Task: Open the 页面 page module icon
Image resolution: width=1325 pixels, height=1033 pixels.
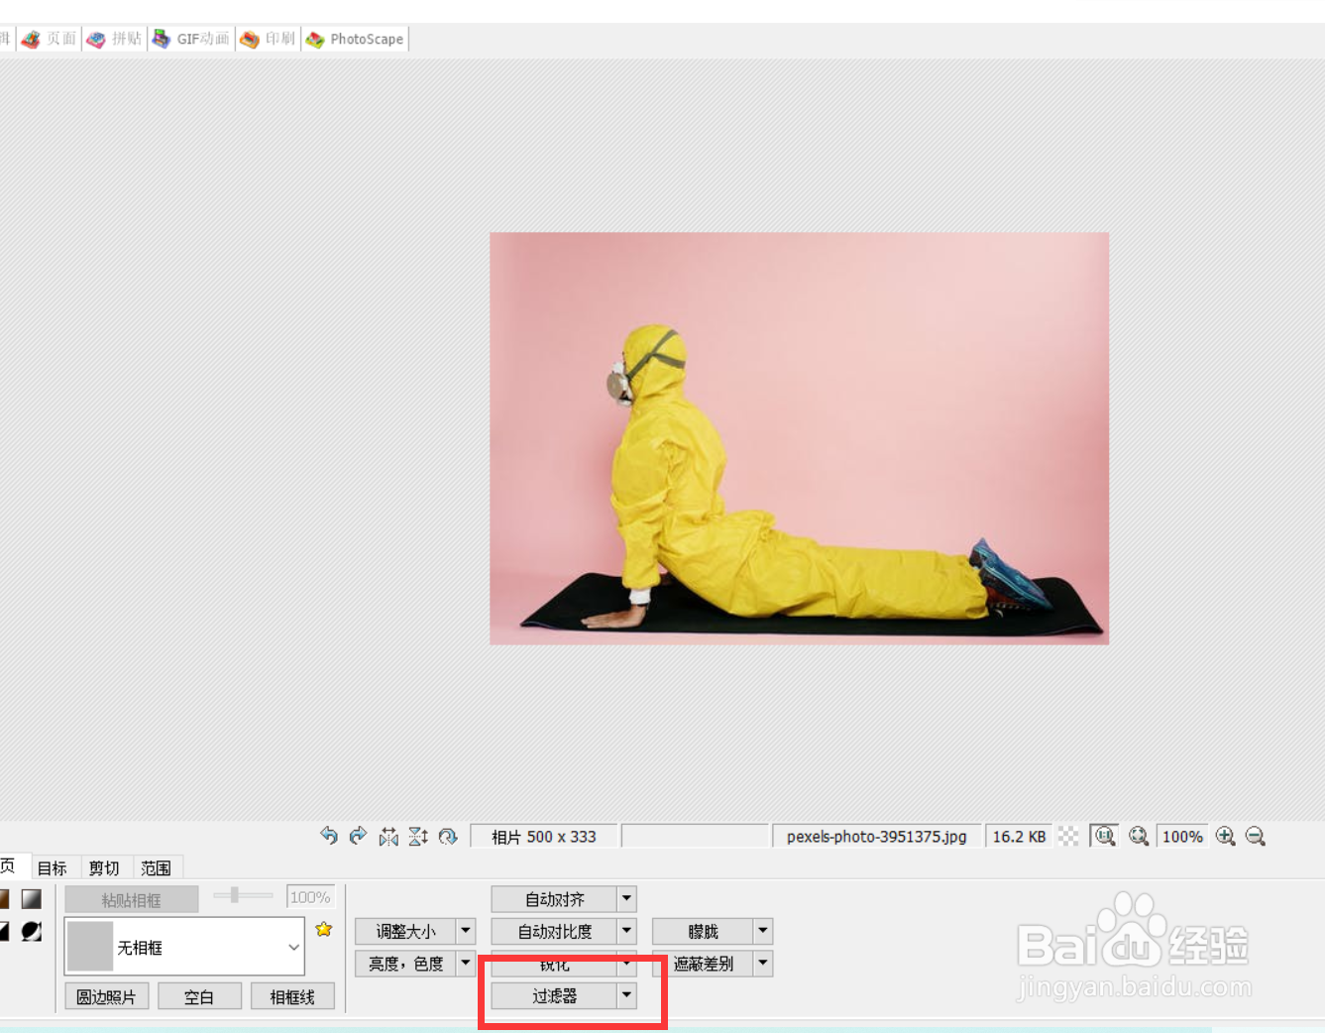Action: click(31, 40)
